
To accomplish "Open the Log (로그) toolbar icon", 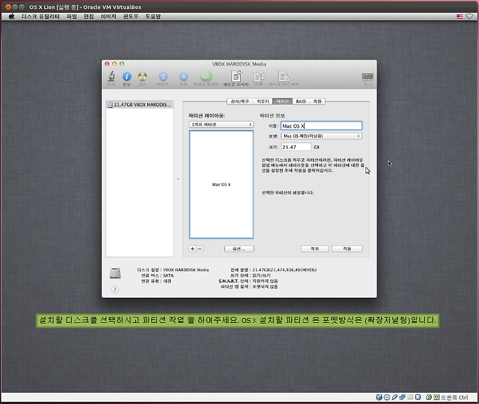I will (367, 76).
